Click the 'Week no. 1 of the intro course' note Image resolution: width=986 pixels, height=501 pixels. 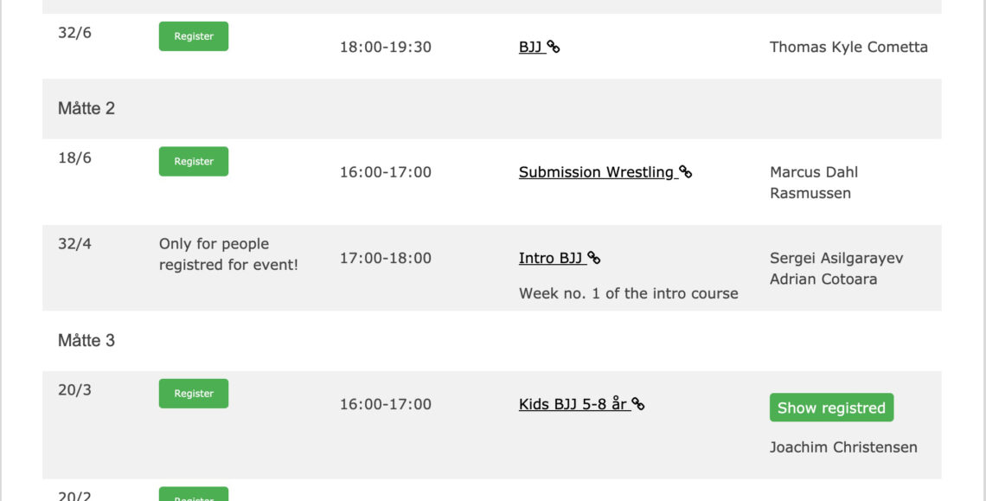[628, 294]
